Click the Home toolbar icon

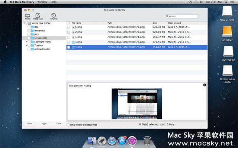[x=28, y=16]
